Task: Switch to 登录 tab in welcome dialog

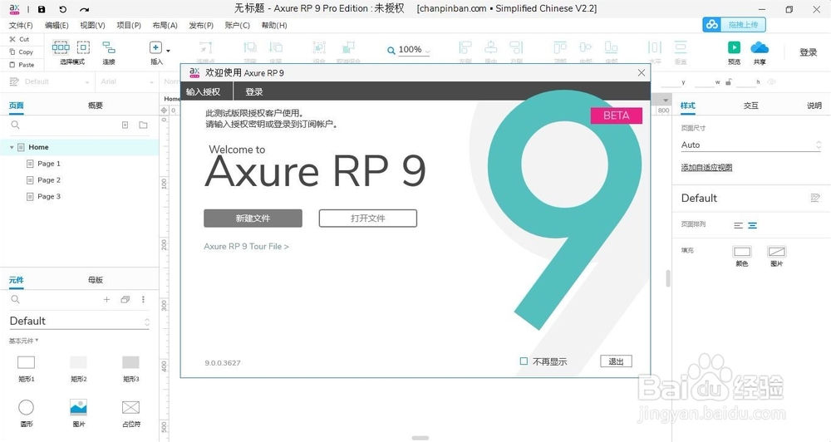Action: 254,91
